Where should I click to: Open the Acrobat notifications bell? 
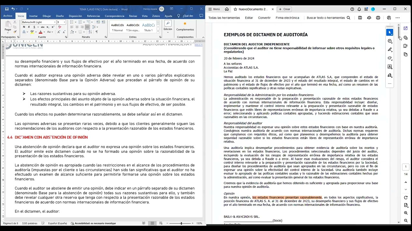359,9
